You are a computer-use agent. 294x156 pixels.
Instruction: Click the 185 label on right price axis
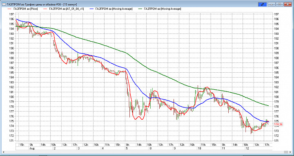coord(276,73)
